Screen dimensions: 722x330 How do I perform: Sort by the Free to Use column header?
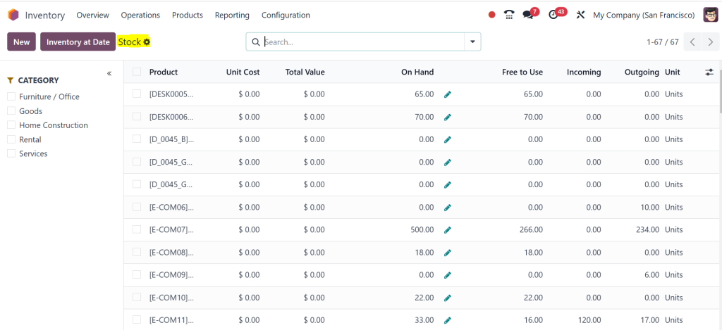click(x=522, y=72)
